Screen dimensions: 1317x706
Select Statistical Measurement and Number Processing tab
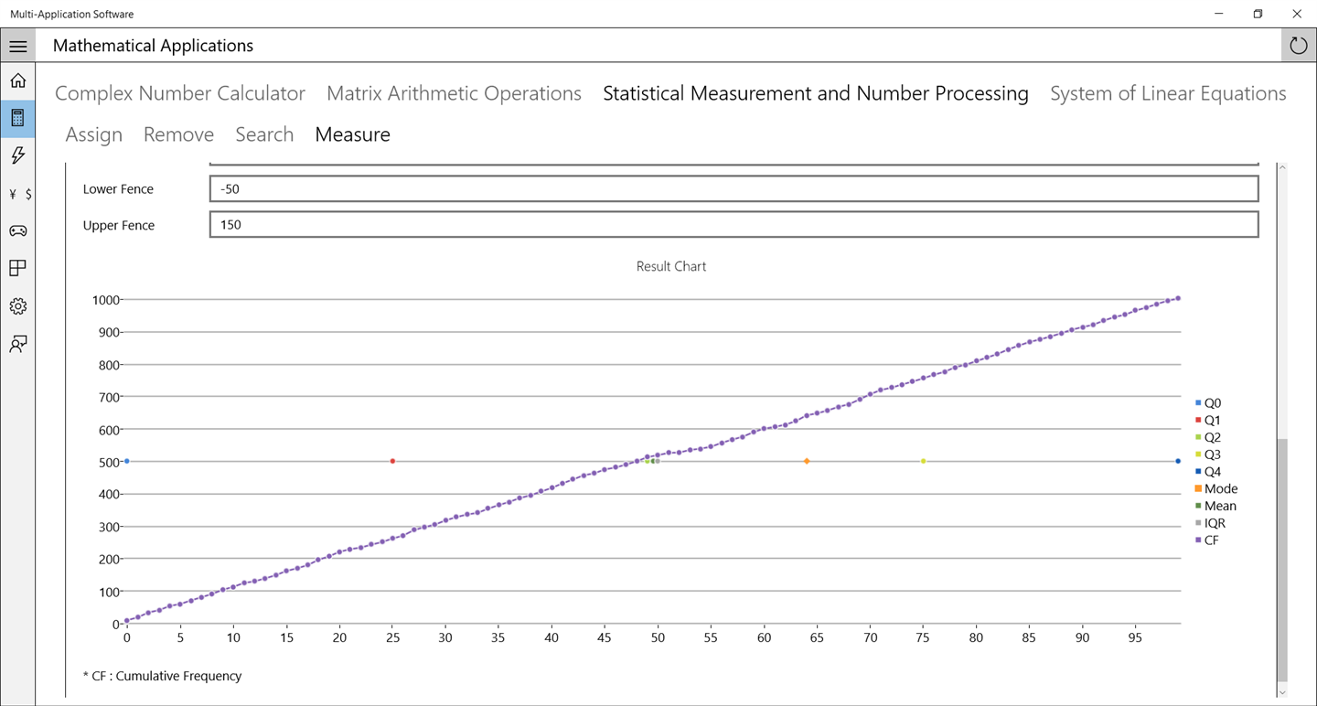(x=816, y=93)
